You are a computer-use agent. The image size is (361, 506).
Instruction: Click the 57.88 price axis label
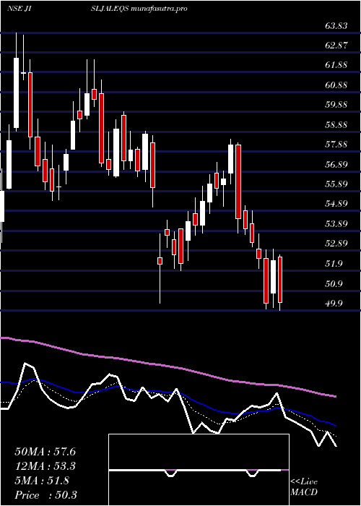336,145
